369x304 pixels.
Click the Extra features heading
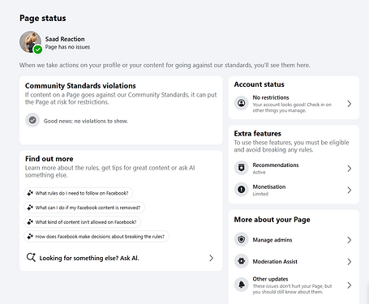(x=258, y=134)
